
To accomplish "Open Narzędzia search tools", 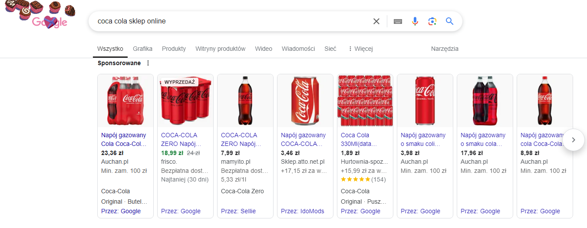I will 445,49.
